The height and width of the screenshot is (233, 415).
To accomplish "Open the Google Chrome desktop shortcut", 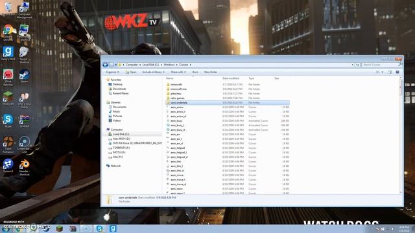I will [8, 33].
